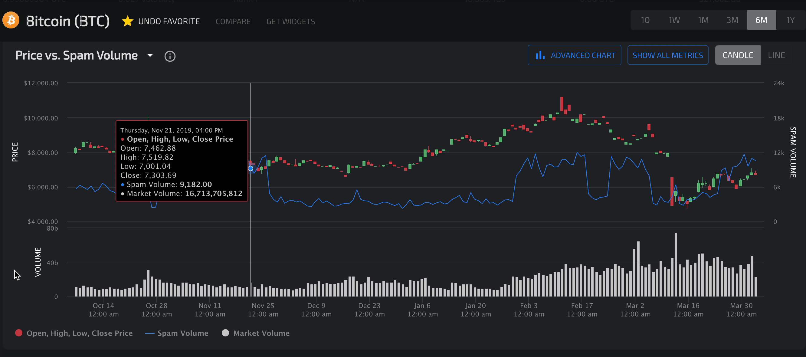
Task: Toggle the Market Volume legend series
Action: [256, 333]
